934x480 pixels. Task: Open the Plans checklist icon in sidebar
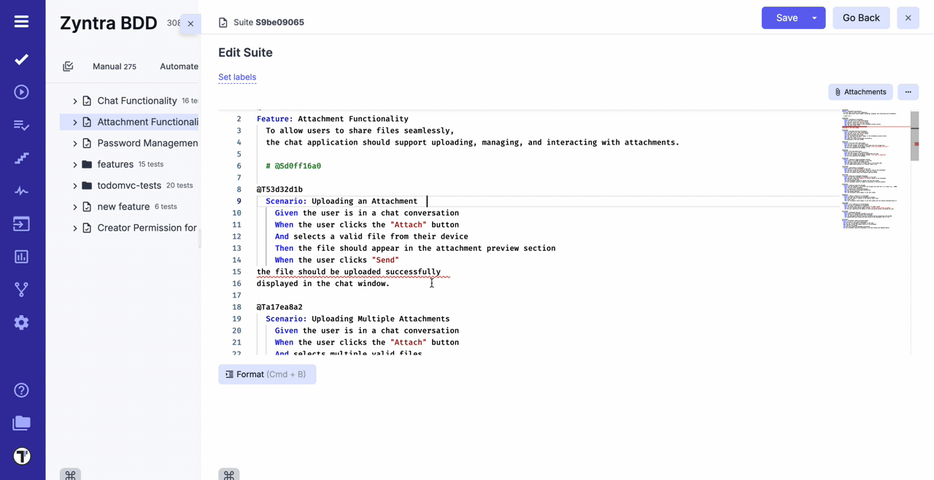point(21,125)
